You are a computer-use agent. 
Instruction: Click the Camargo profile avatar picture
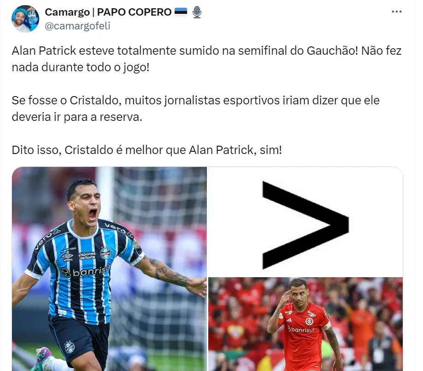click(x=25, y=19)
